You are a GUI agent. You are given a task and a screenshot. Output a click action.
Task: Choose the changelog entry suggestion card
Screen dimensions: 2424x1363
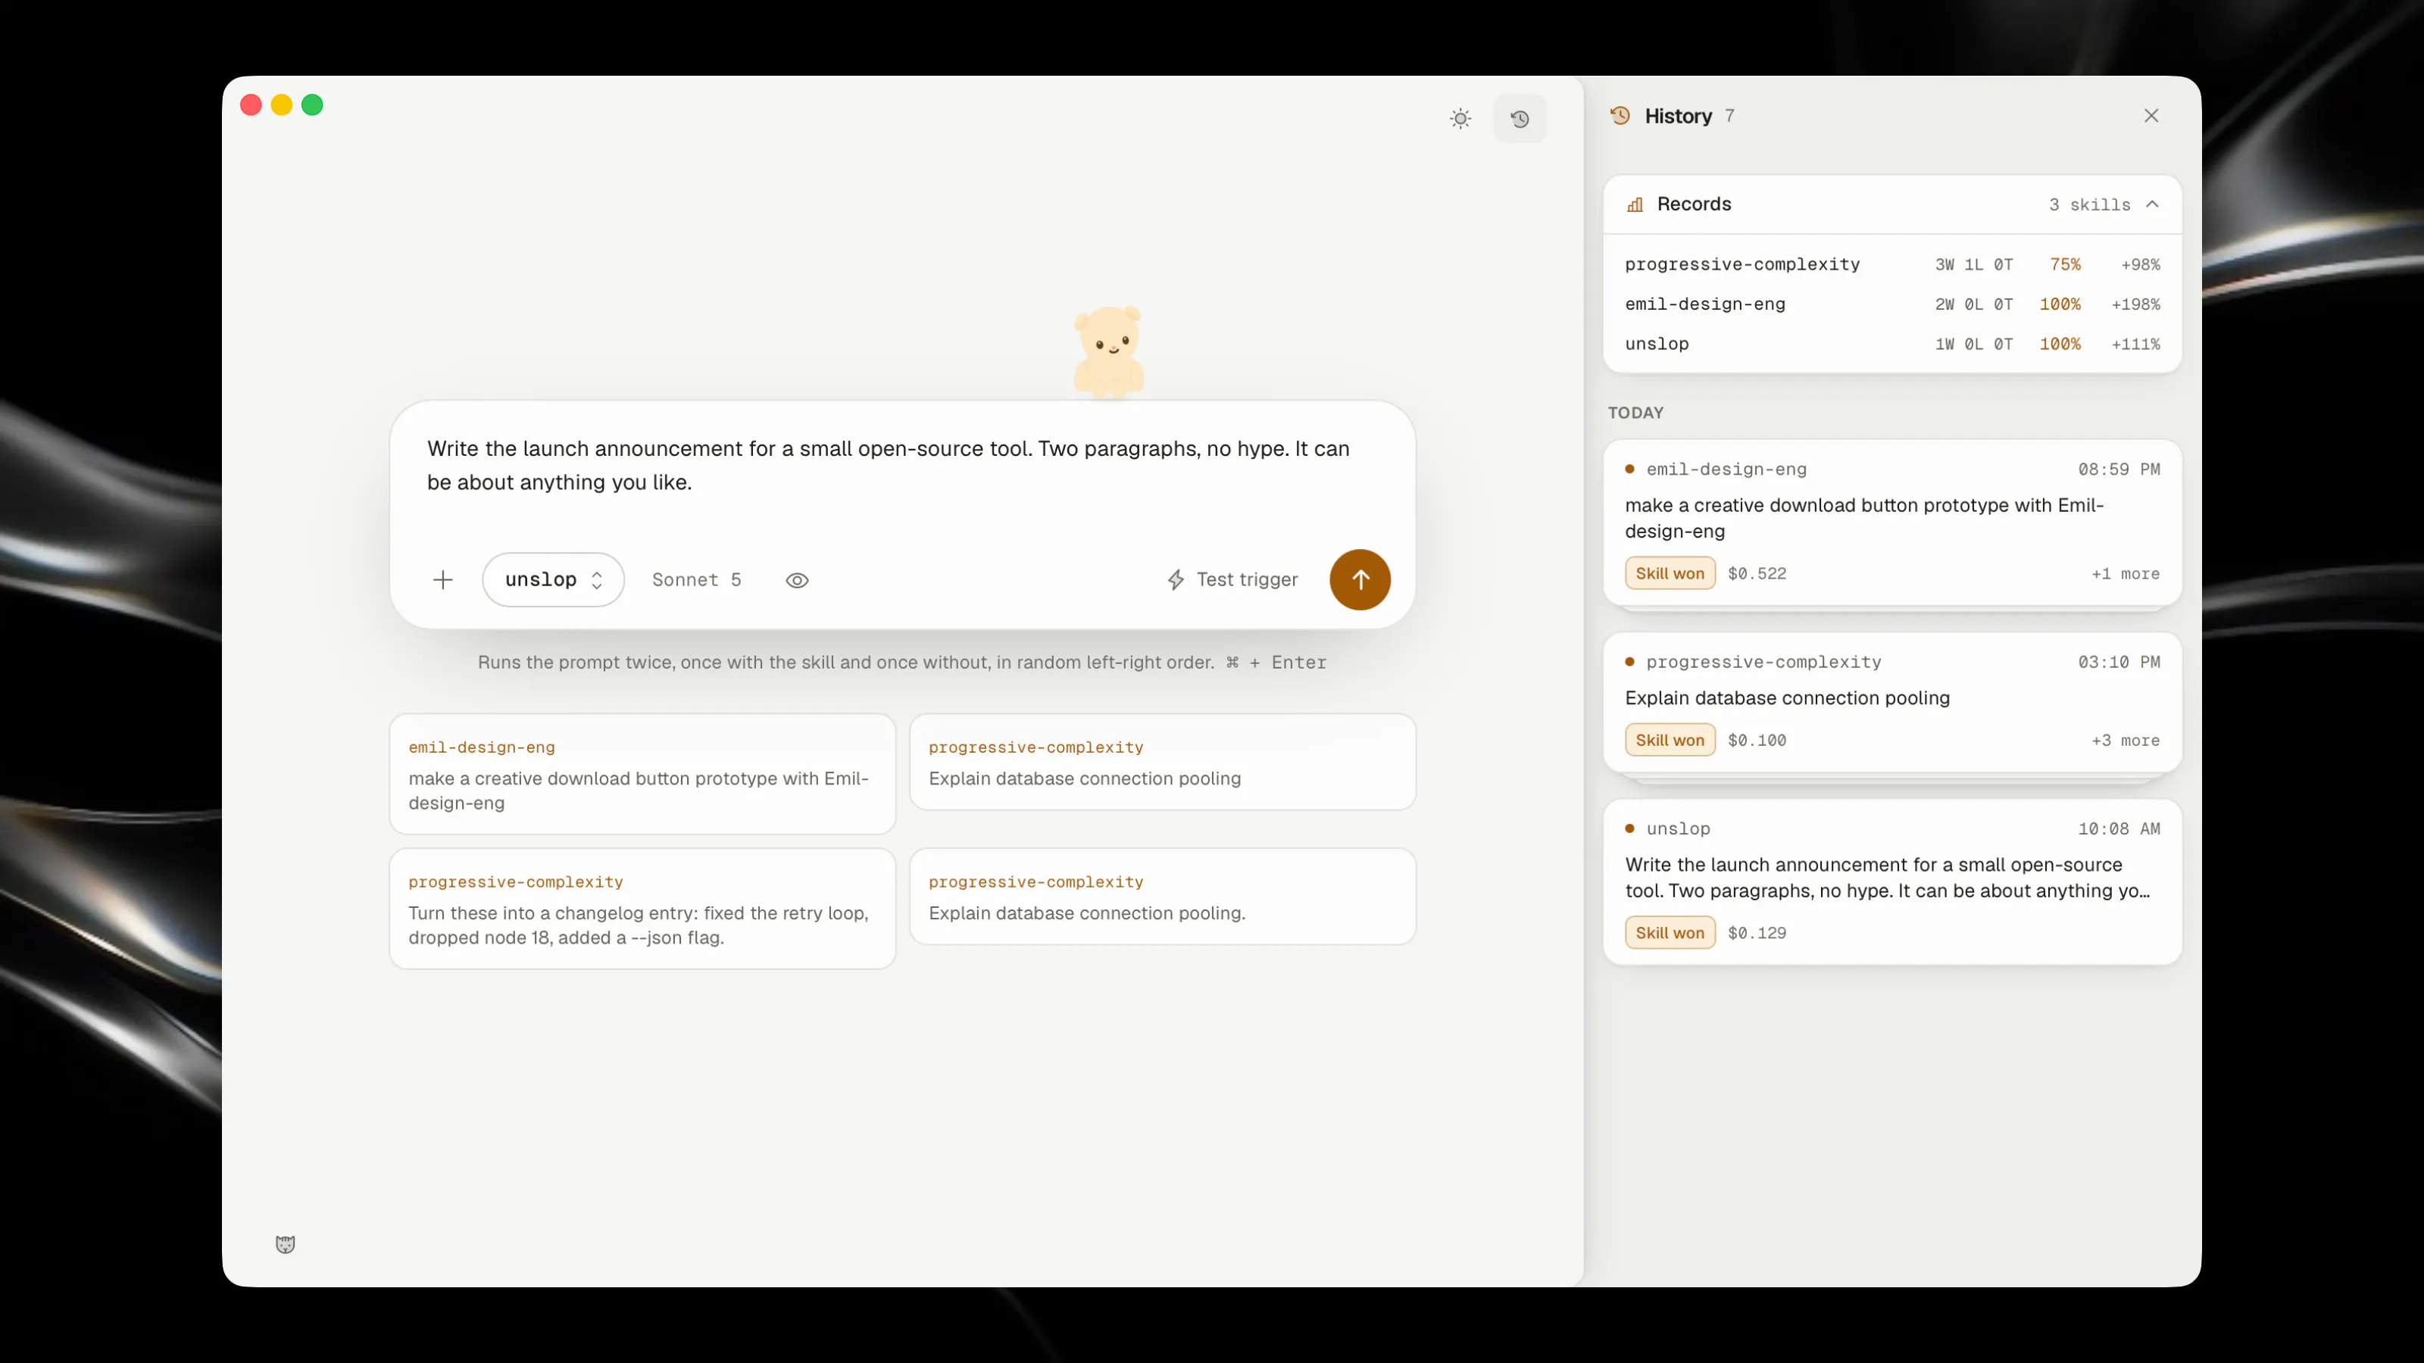[642, 909]
